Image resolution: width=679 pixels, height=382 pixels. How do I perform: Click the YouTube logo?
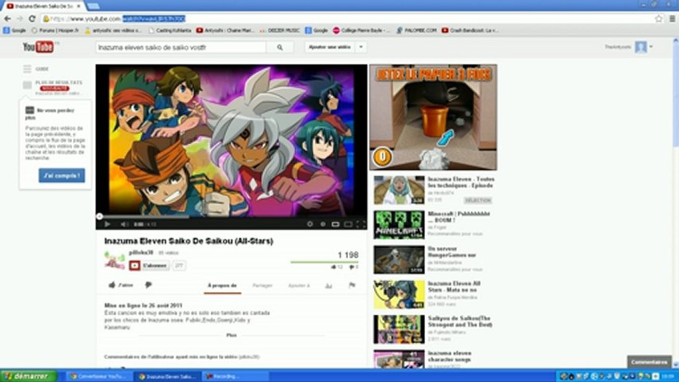39,47
